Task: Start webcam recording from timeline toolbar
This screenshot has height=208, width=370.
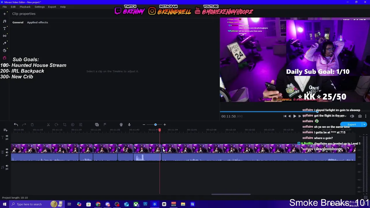Action: coord(121,125)
